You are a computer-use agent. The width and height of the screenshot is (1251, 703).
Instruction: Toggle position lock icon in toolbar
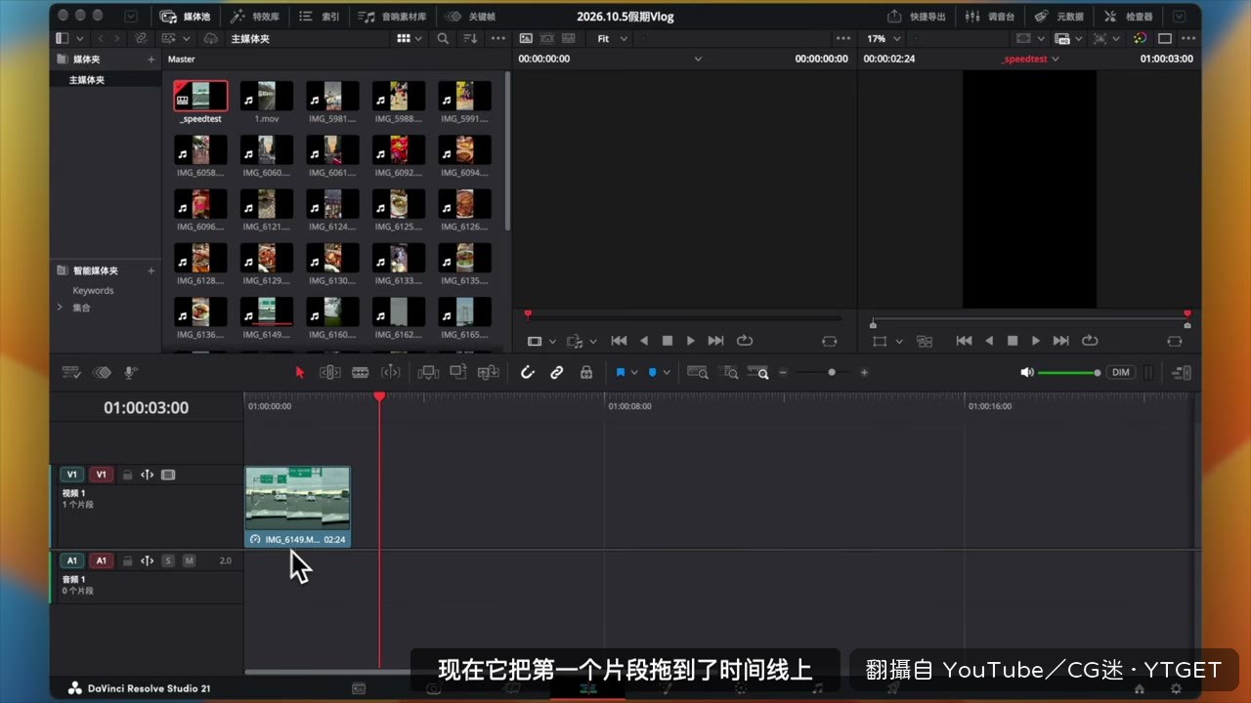click(585, 372)
